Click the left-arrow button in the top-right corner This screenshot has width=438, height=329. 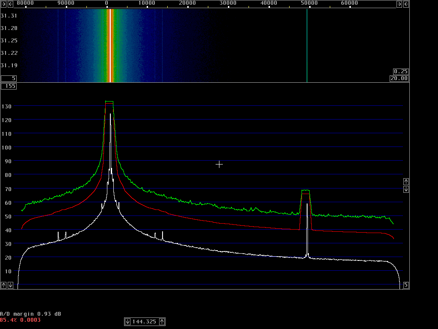point(406,4)
